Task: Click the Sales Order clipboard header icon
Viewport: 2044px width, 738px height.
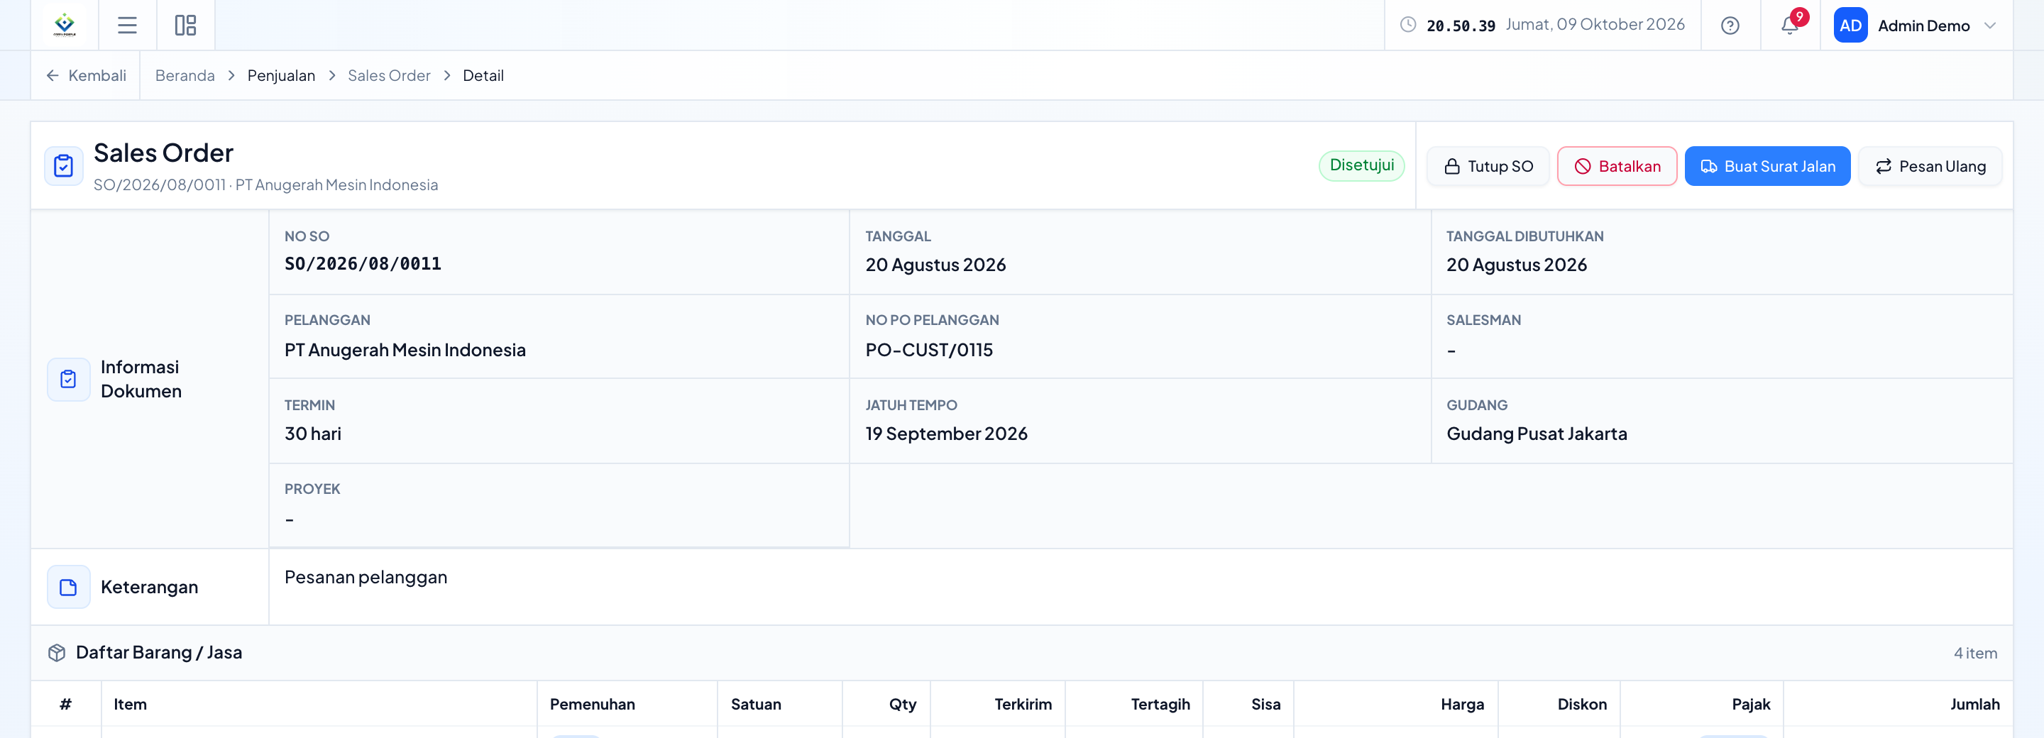Action: click(x=63, y=166)
